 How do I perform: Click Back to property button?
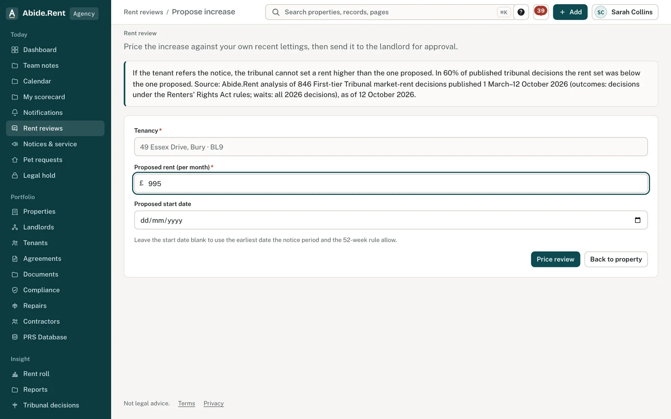click(x=616, y=259)
